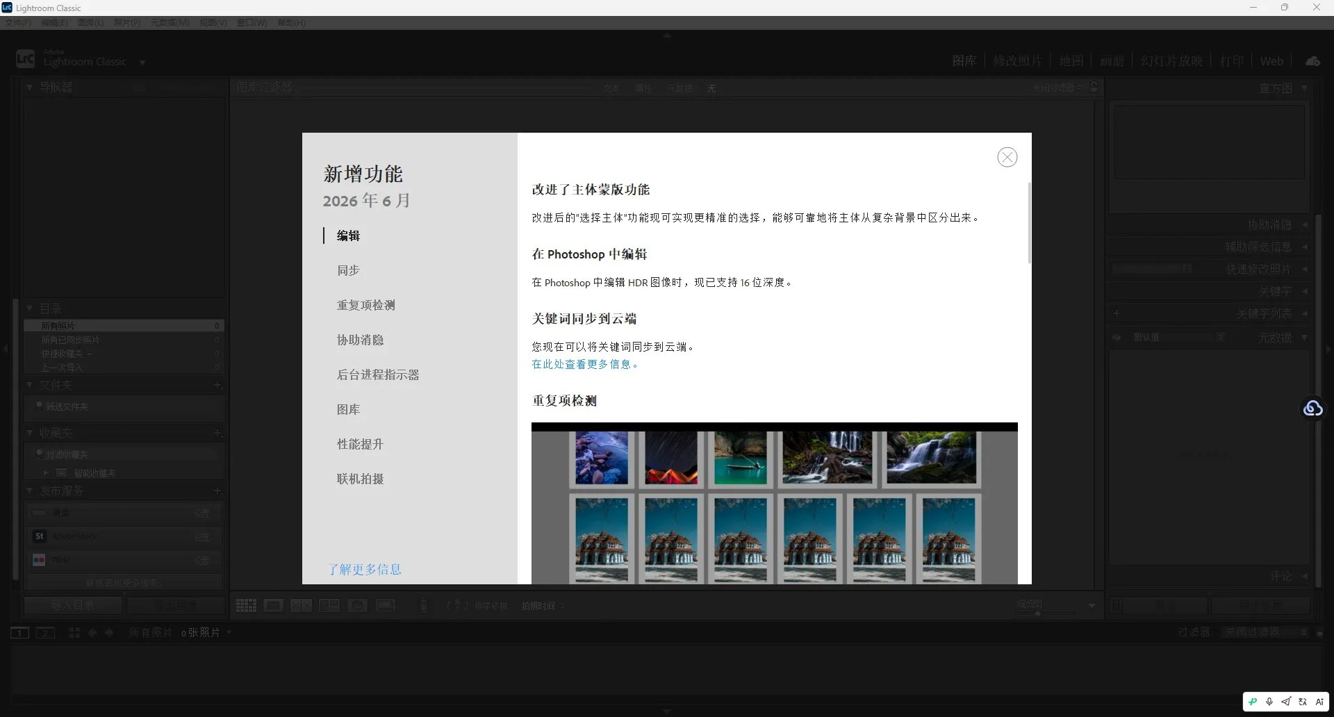Click the 了解更多信息 link

pyautogui.click(x=365, y=569)
